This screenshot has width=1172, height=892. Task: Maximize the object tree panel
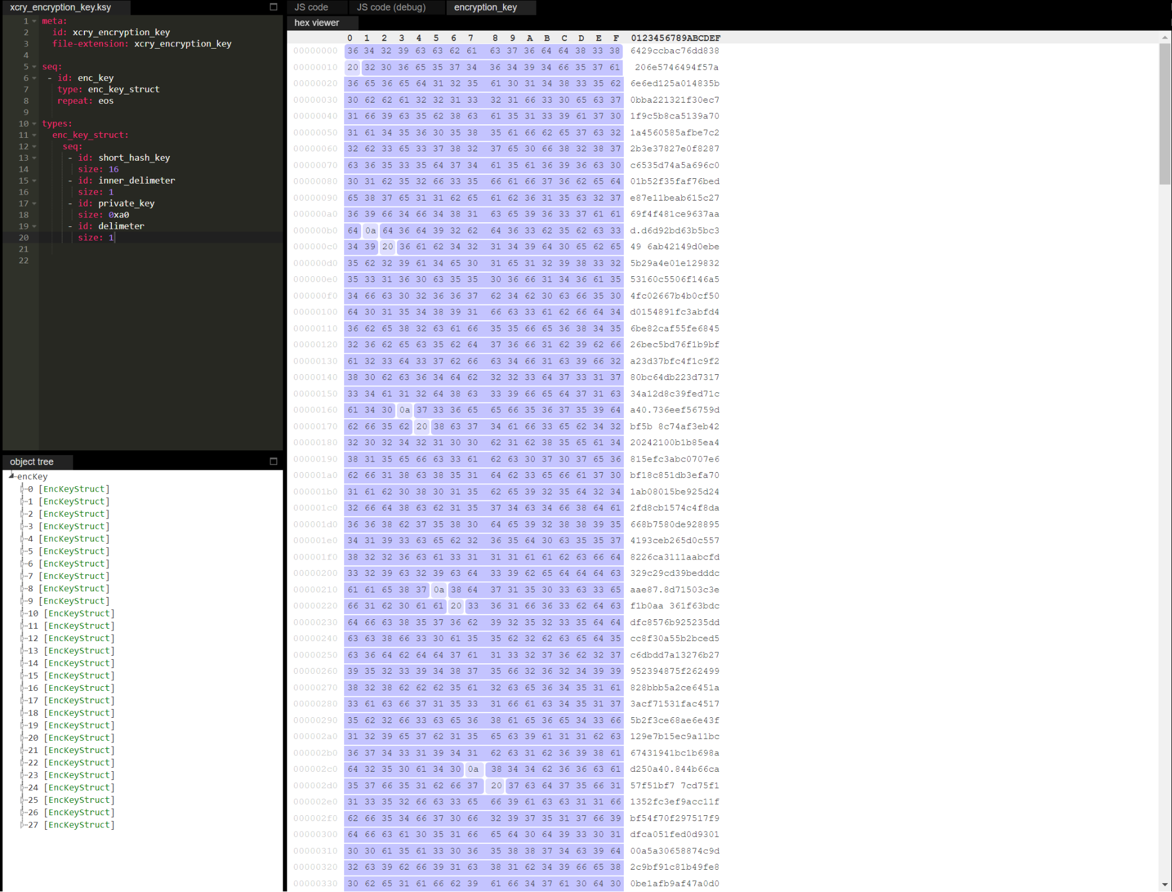tap(273, 462)
